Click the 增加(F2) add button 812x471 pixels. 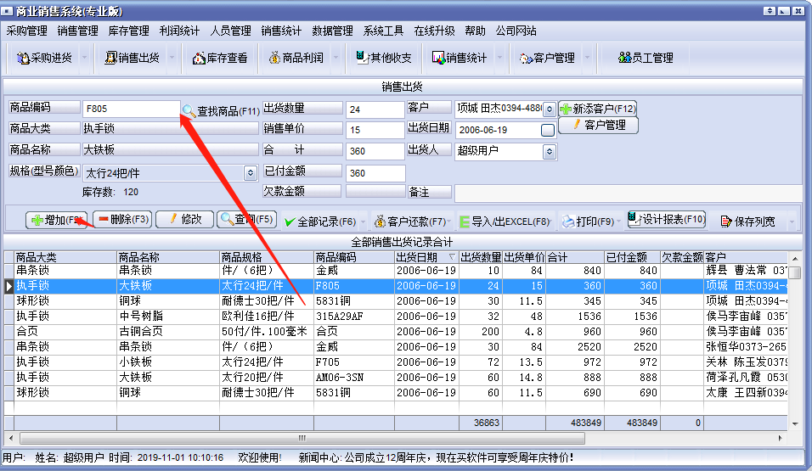pyautogui.click(x=57, y=220)
